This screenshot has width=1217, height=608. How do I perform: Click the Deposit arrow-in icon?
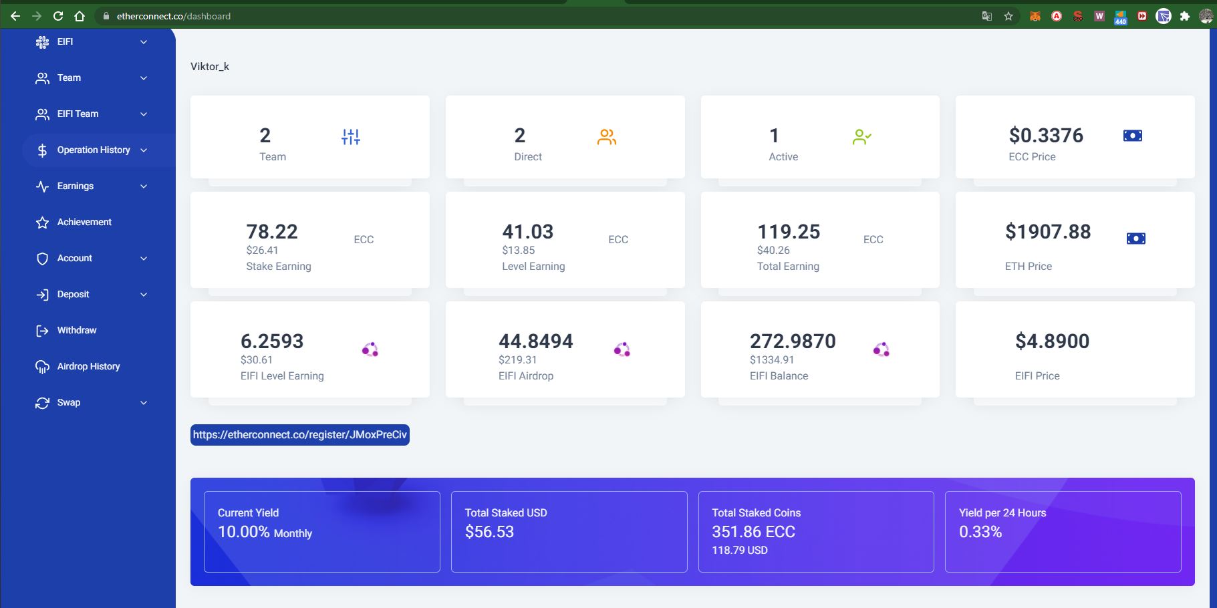pos(42,295)
